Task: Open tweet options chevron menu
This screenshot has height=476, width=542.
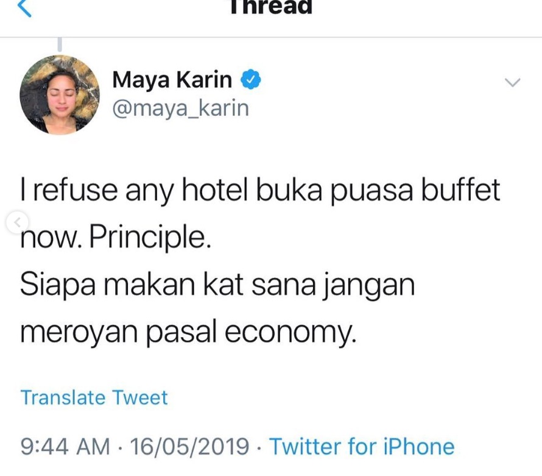Action: tap(512, 82)
